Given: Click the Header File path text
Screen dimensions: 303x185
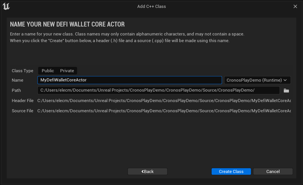Looking at the screenshot, I should tap(164, 101).
